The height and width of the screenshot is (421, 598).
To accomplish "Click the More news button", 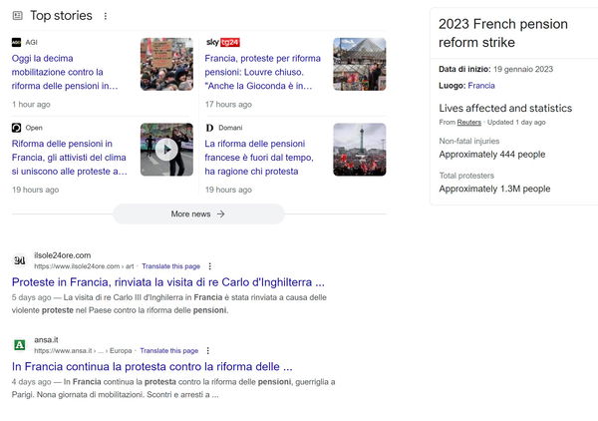I will pyautogui.click(x=198, y=214).
